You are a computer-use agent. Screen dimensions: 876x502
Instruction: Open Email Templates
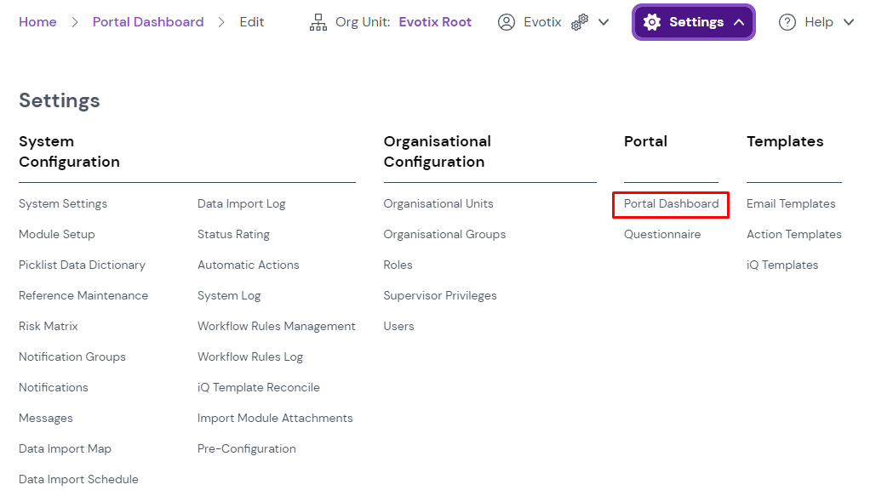[x=791, y=204]
